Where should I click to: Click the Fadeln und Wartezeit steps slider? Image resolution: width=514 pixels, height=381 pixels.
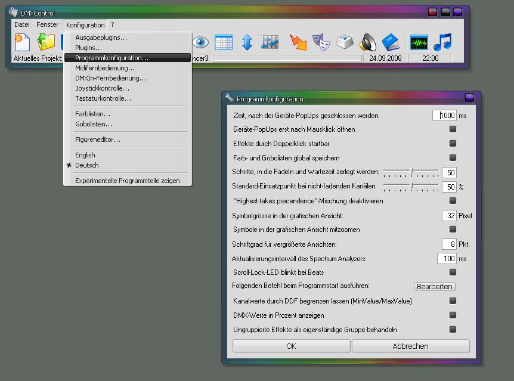click(x=410, y=172)
